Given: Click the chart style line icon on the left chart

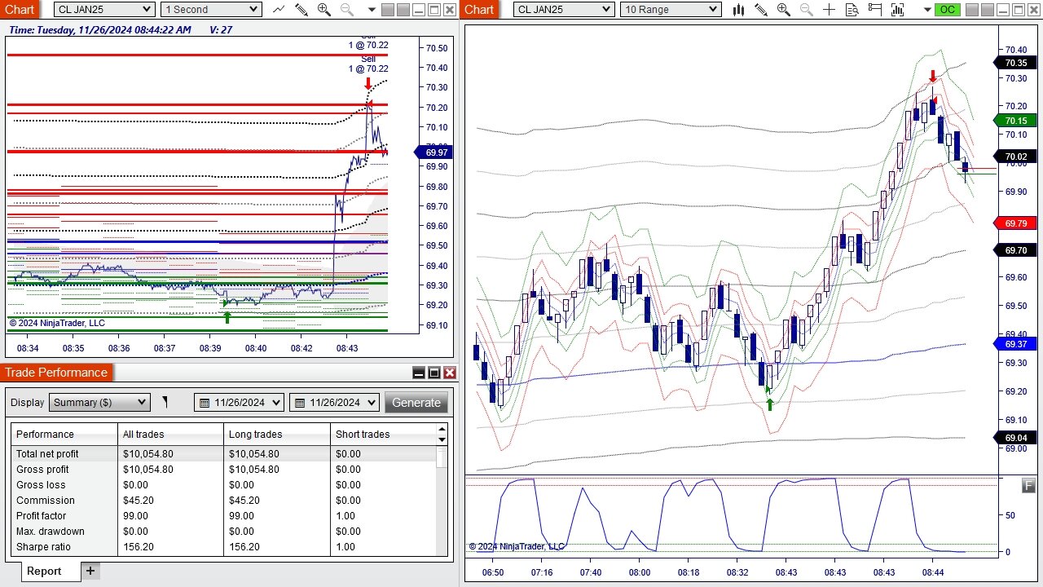Looking at the screenshot, I should 279,9.
